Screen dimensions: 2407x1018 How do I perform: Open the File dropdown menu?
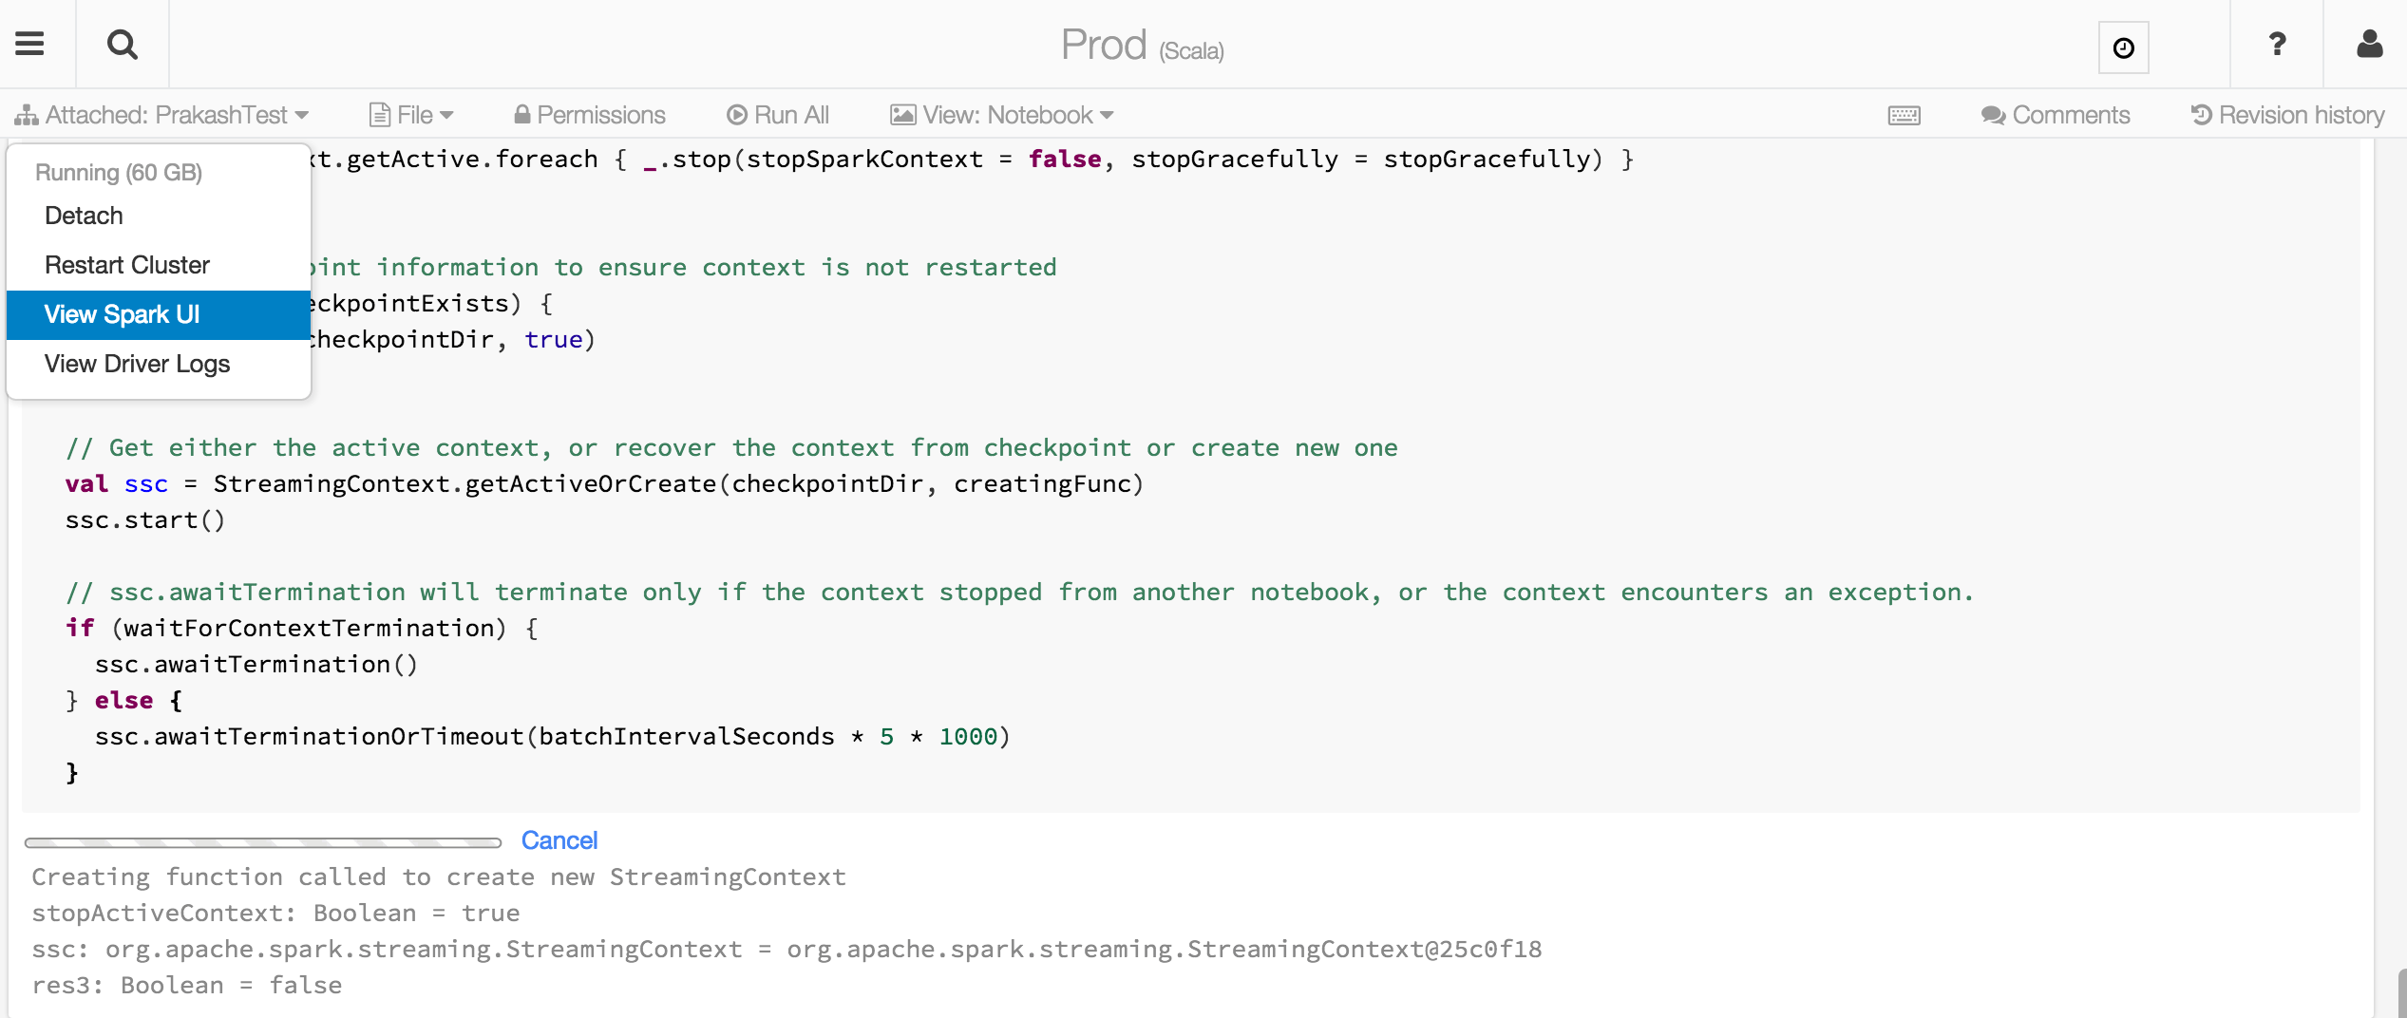tap(409, 114)
